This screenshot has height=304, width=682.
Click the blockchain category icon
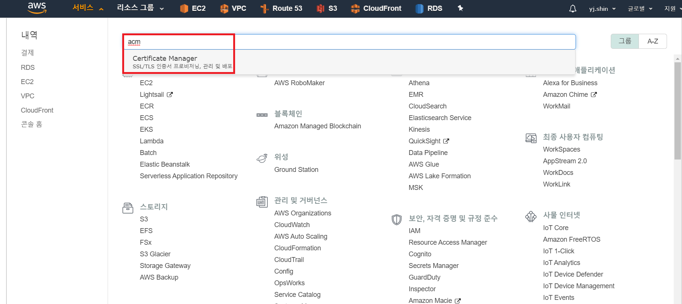click(x=262, y=115)
